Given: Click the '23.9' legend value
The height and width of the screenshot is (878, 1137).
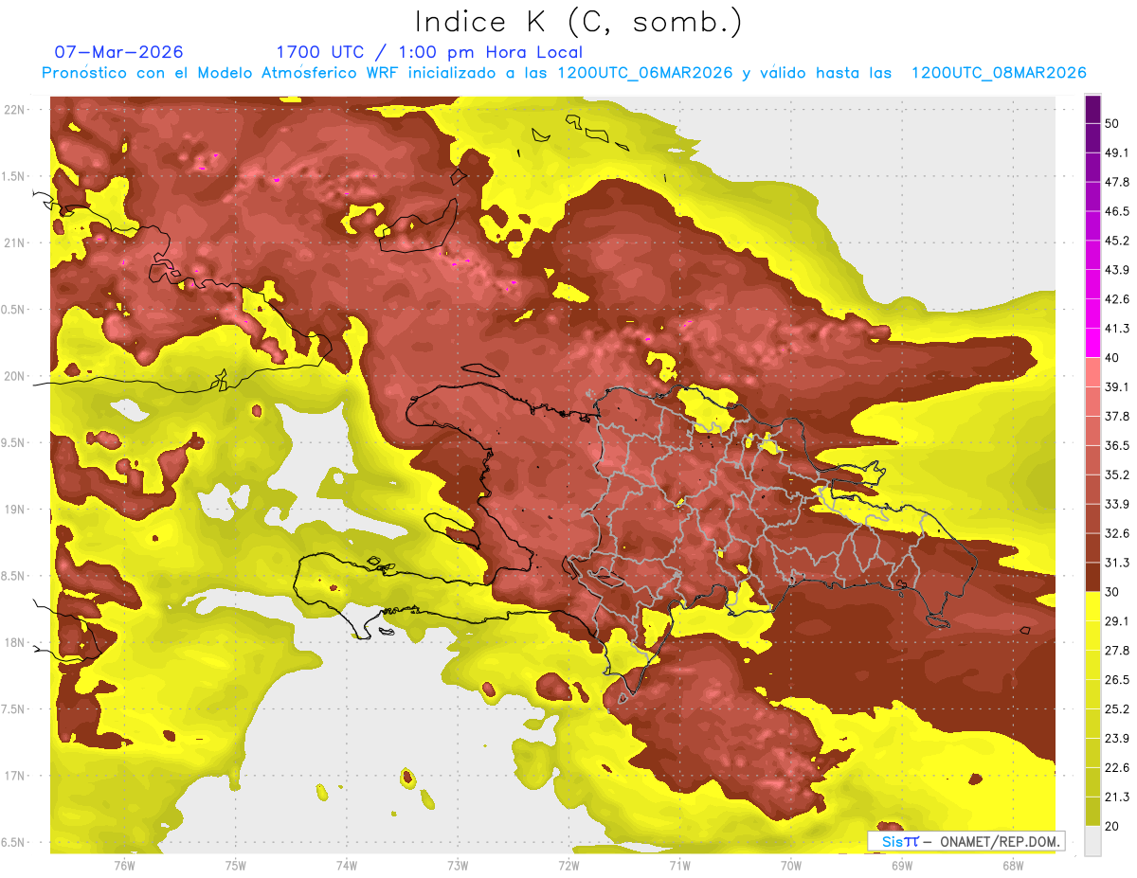Looking at the screenshot, I should pos(1117,739).
